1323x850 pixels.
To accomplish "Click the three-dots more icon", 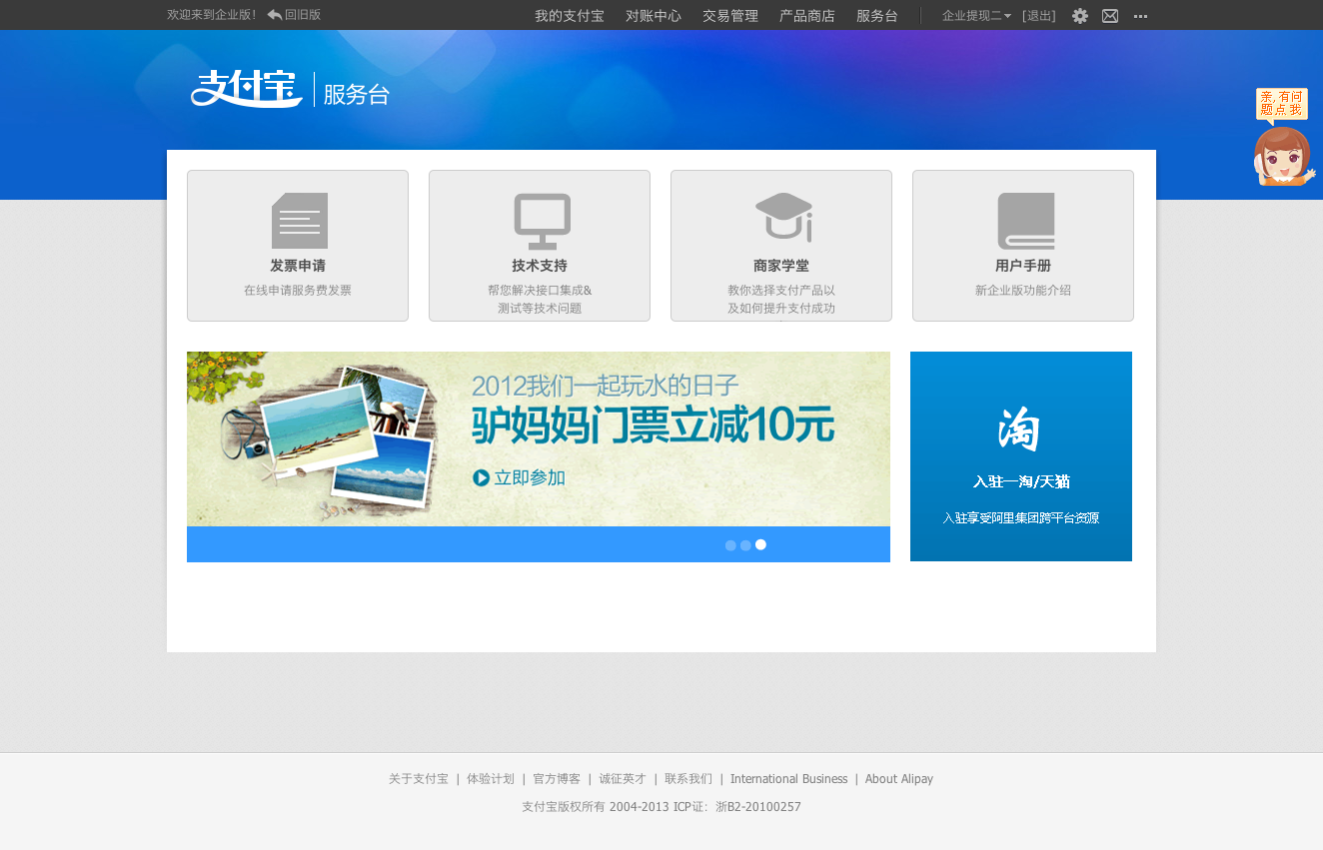I will 1140,16.
